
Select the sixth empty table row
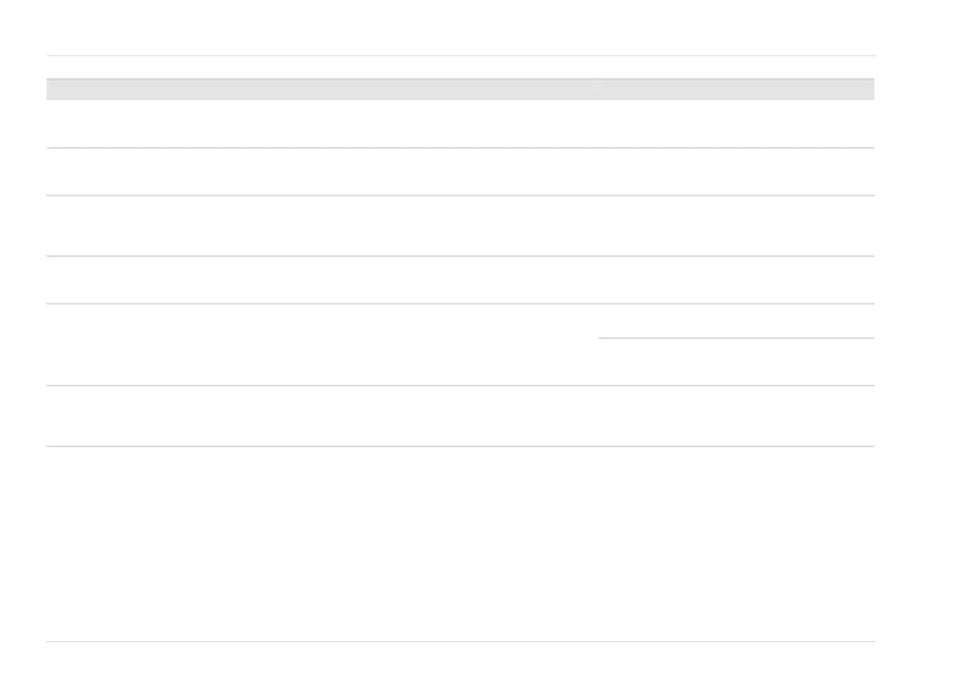(459, 416)
